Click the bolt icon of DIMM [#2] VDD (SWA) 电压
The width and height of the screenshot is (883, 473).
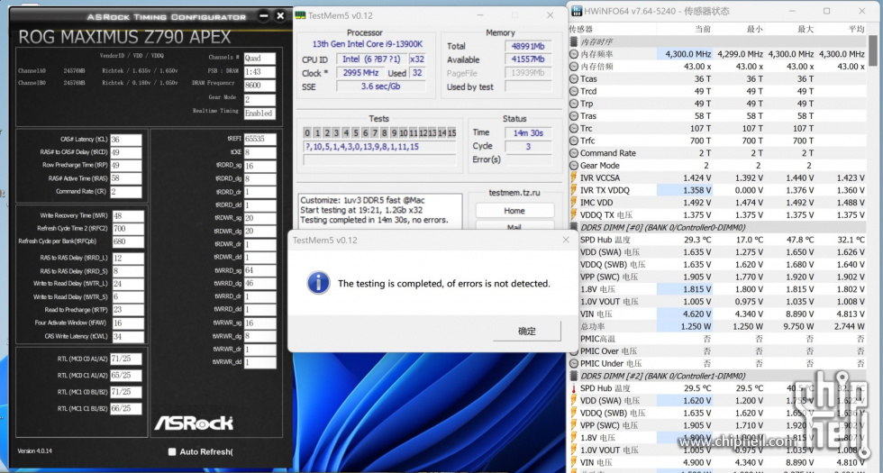pyautogui.click(x=574, y=401)
